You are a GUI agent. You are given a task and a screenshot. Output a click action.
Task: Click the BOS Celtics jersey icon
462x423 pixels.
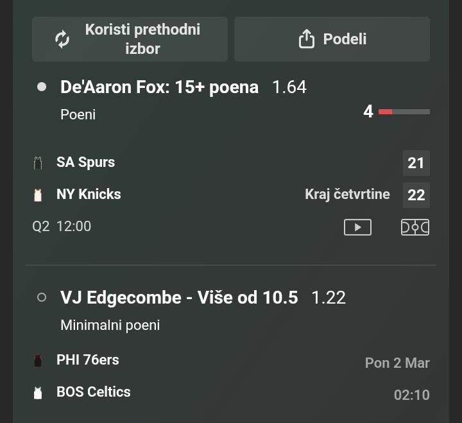tap(38, 392)
